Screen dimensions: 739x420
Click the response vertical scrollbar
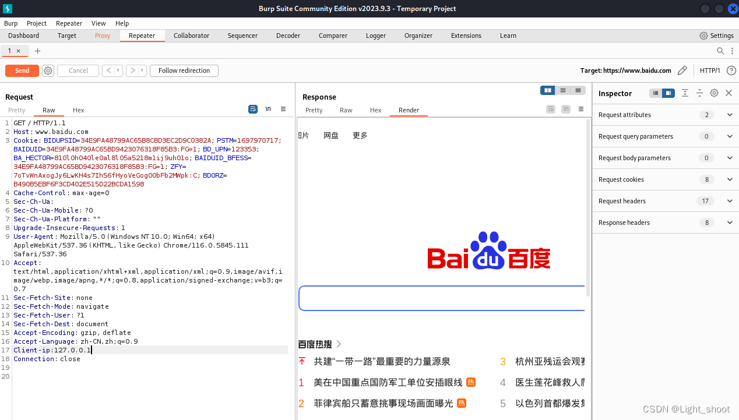pos(587,207)
